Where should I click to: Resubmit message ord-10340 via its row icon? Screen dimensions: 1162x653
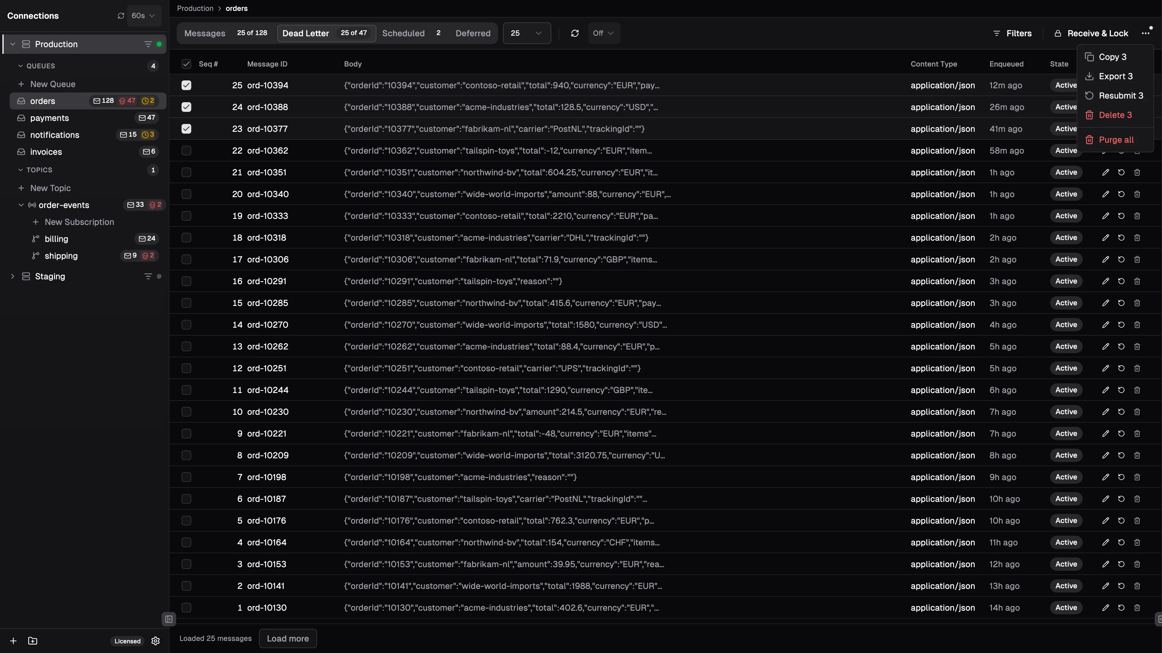click(1121, 194)
